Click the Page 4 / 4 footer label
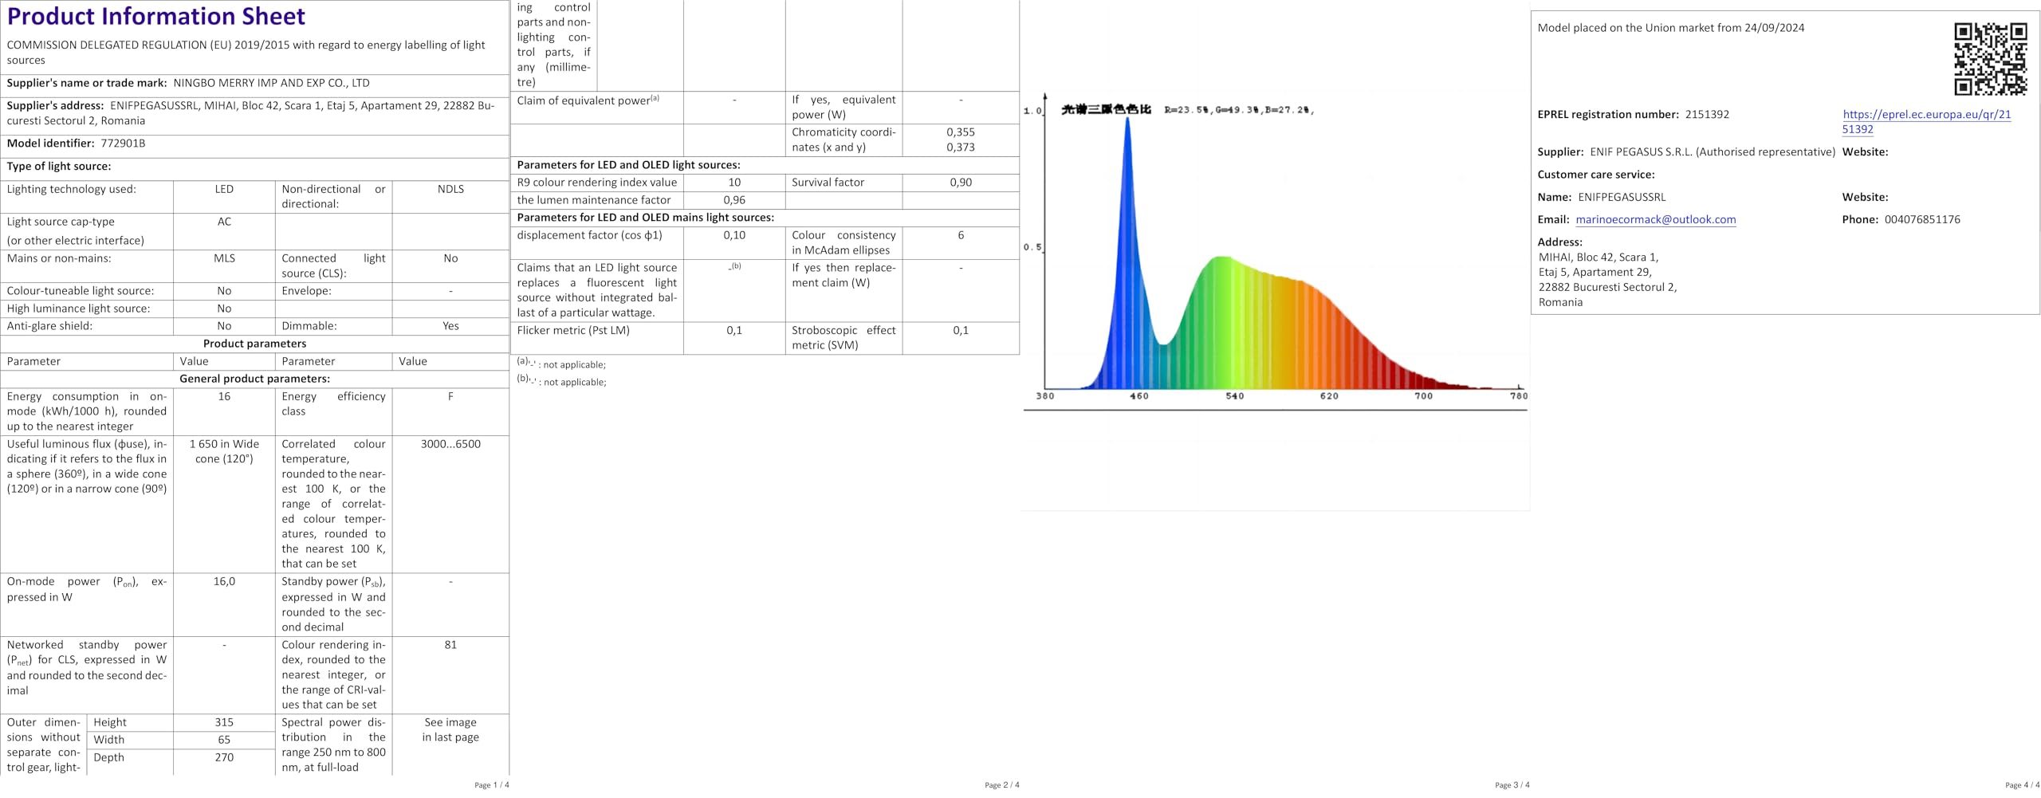The height and width of the screenshot is (798, 2041). click(2022, 785)
